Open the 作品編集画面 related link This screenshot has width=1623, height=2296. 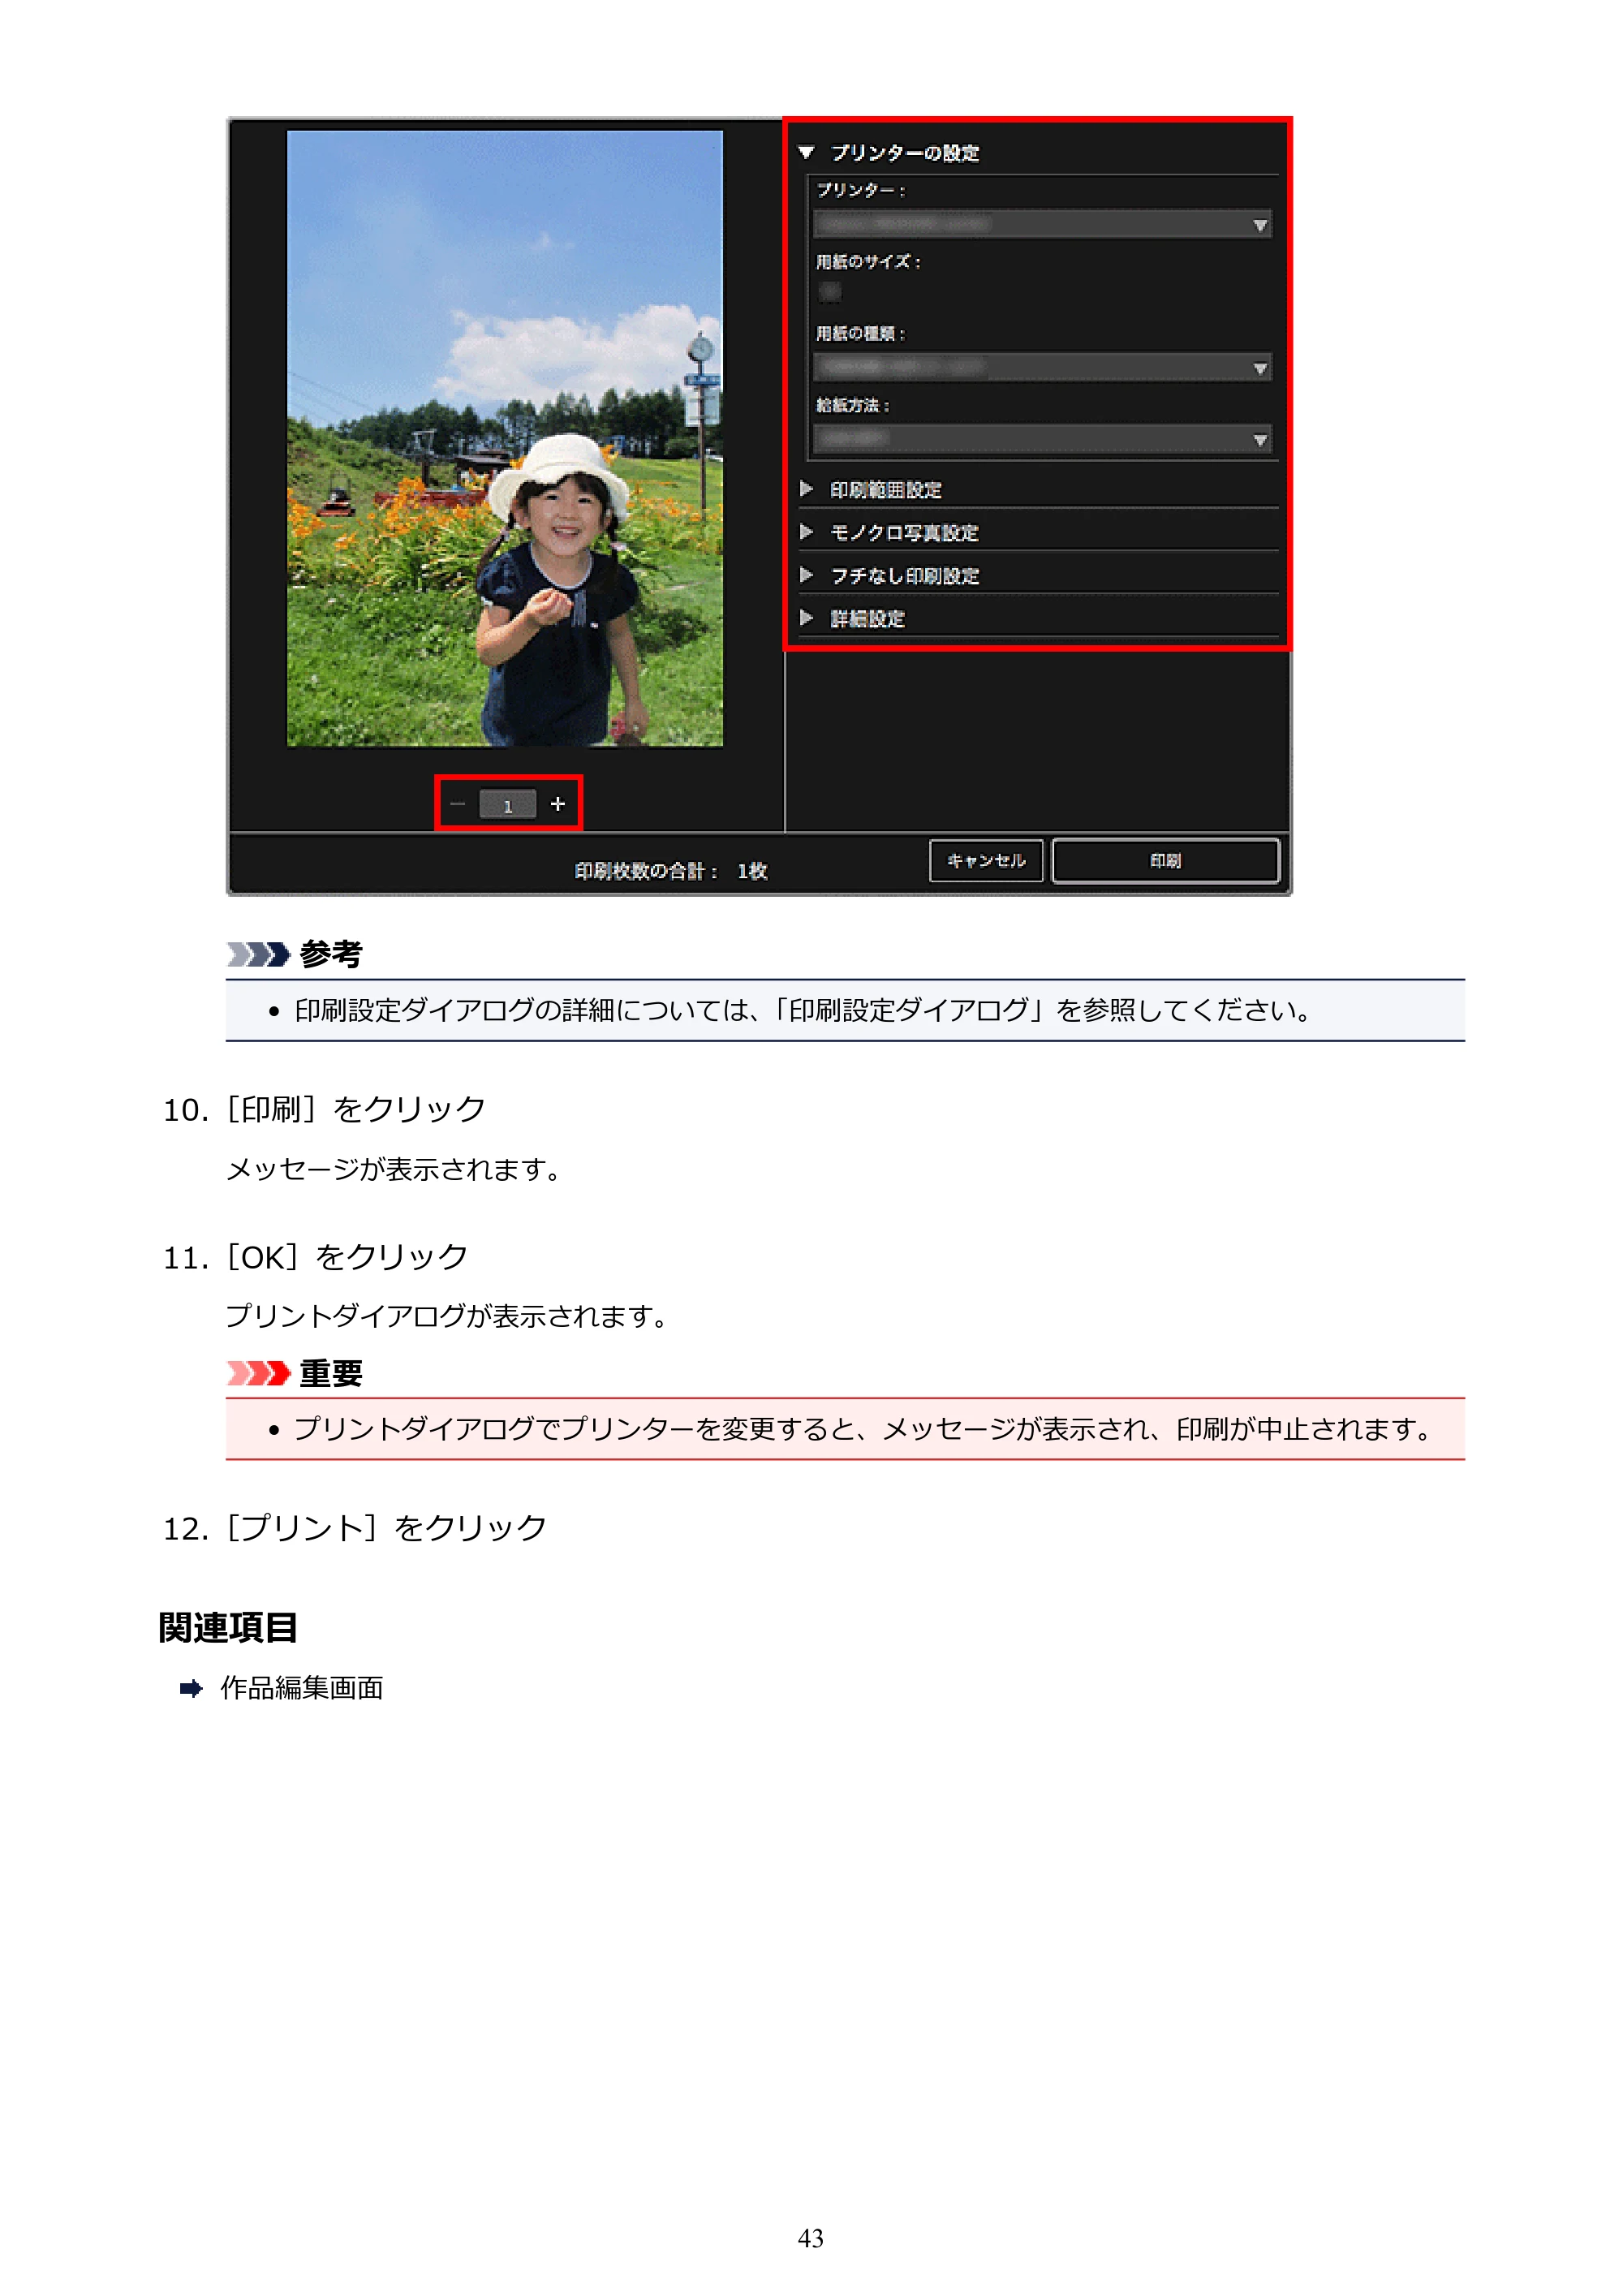(302, 1688)
